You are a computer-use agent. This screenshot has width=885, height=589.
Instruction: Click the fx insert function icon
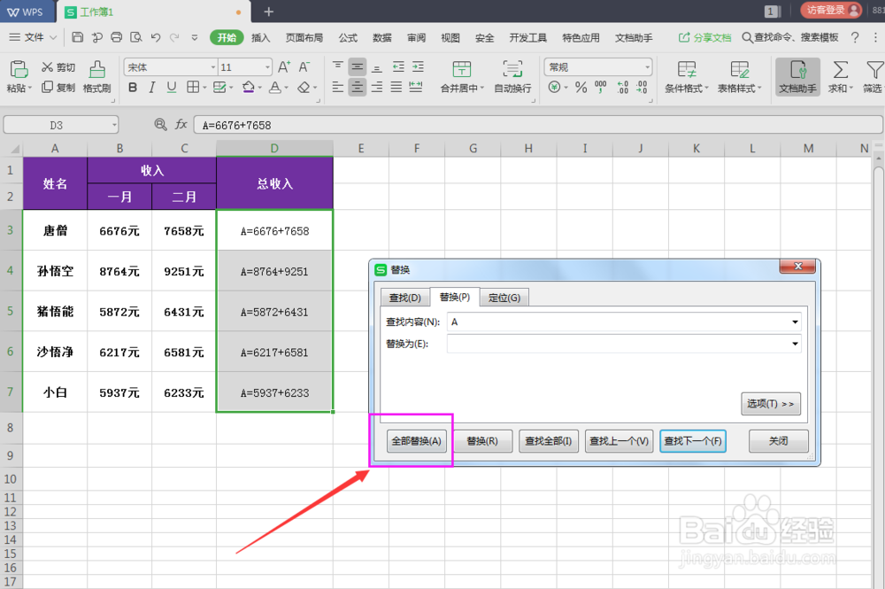click(x=181, y=124)
